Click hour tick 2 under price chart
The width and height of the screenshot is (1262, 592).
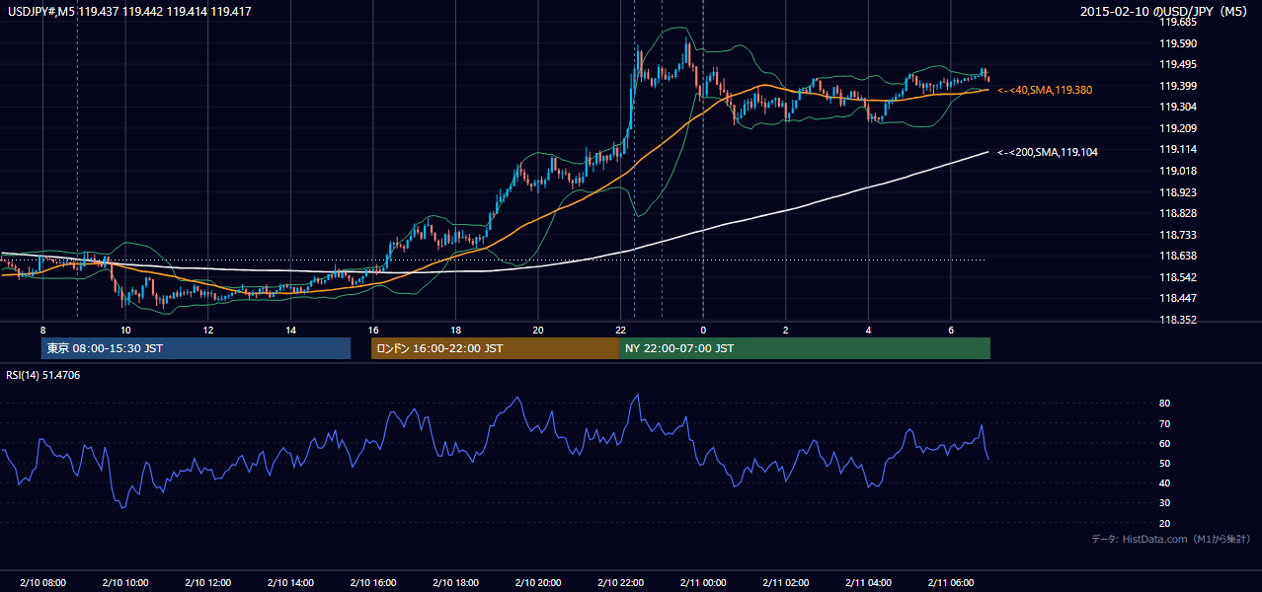[785, 329]
